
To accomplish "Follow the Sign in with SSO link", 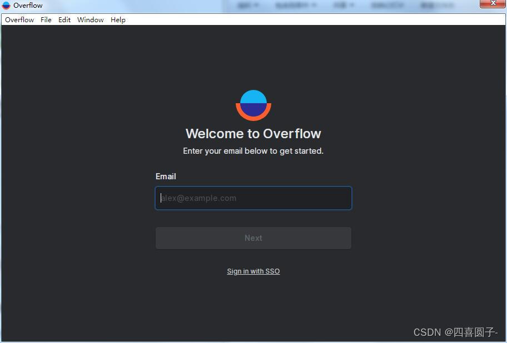I will point(254,271).
